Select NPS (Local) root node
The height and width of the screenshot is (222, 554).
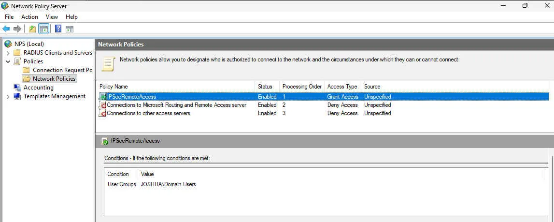29,44
